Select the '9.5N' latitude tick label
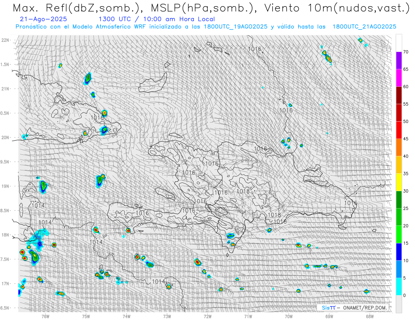 (x=5, y=162)
